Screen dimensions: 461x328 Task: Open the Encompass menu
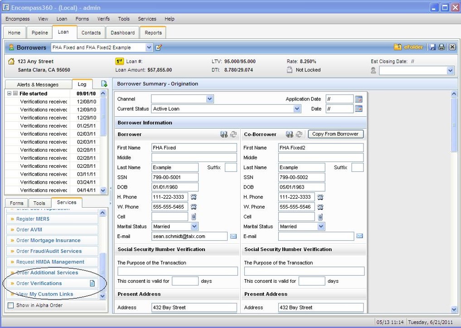coord(18,19)
